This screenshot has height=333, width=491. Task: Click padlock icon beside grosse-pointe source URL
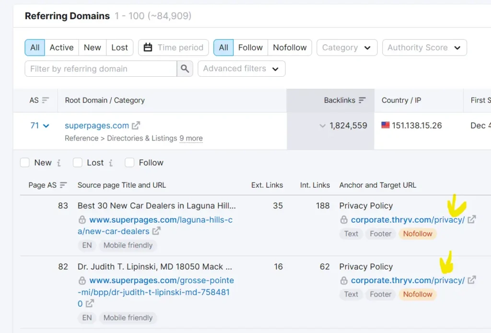coord(82,280)
